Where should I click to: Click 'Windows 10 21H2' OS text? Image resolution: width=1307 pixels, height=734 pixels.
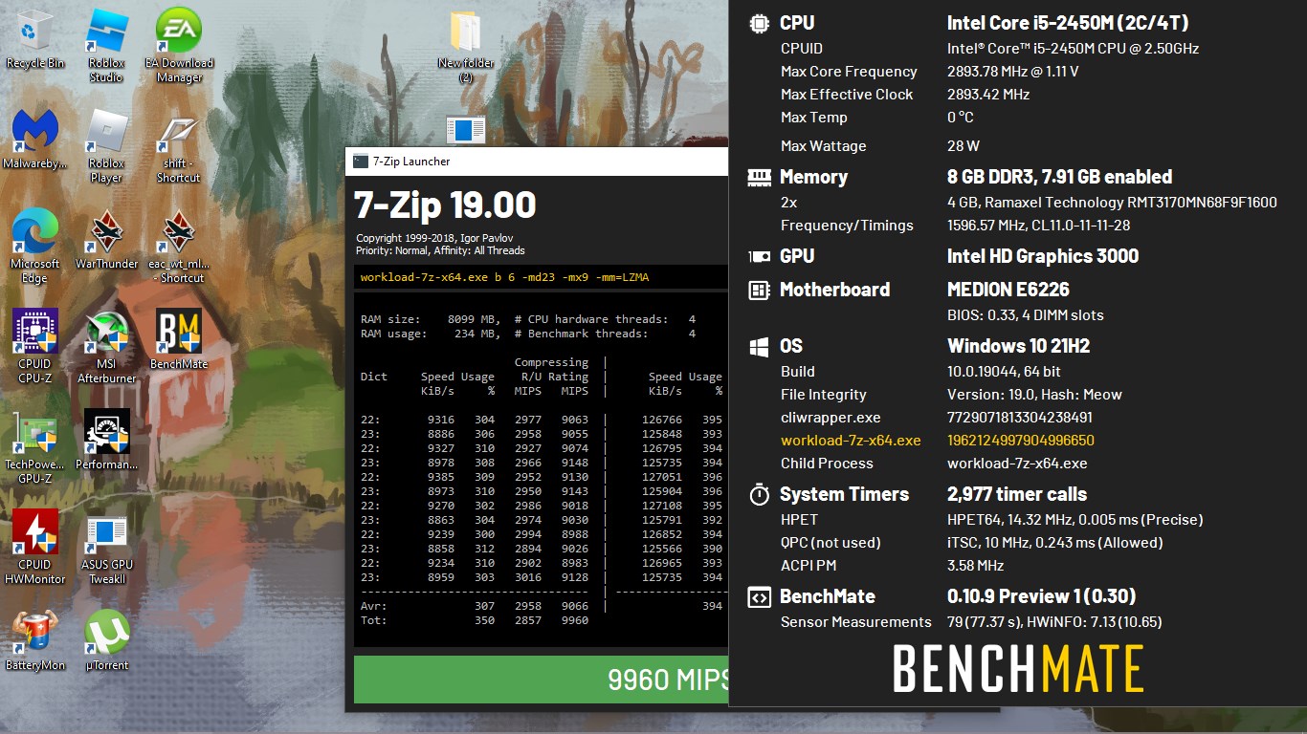pyautogui.click(x=1019, y=346)
